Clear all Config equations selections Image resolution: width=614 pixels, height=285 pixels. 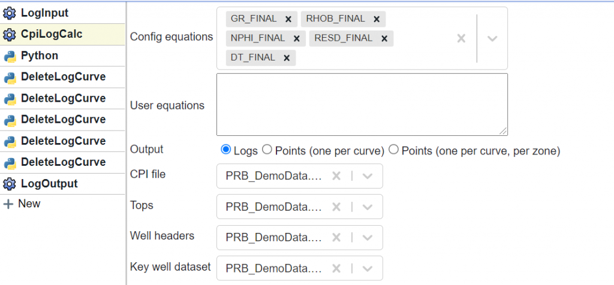coord(461,38)
